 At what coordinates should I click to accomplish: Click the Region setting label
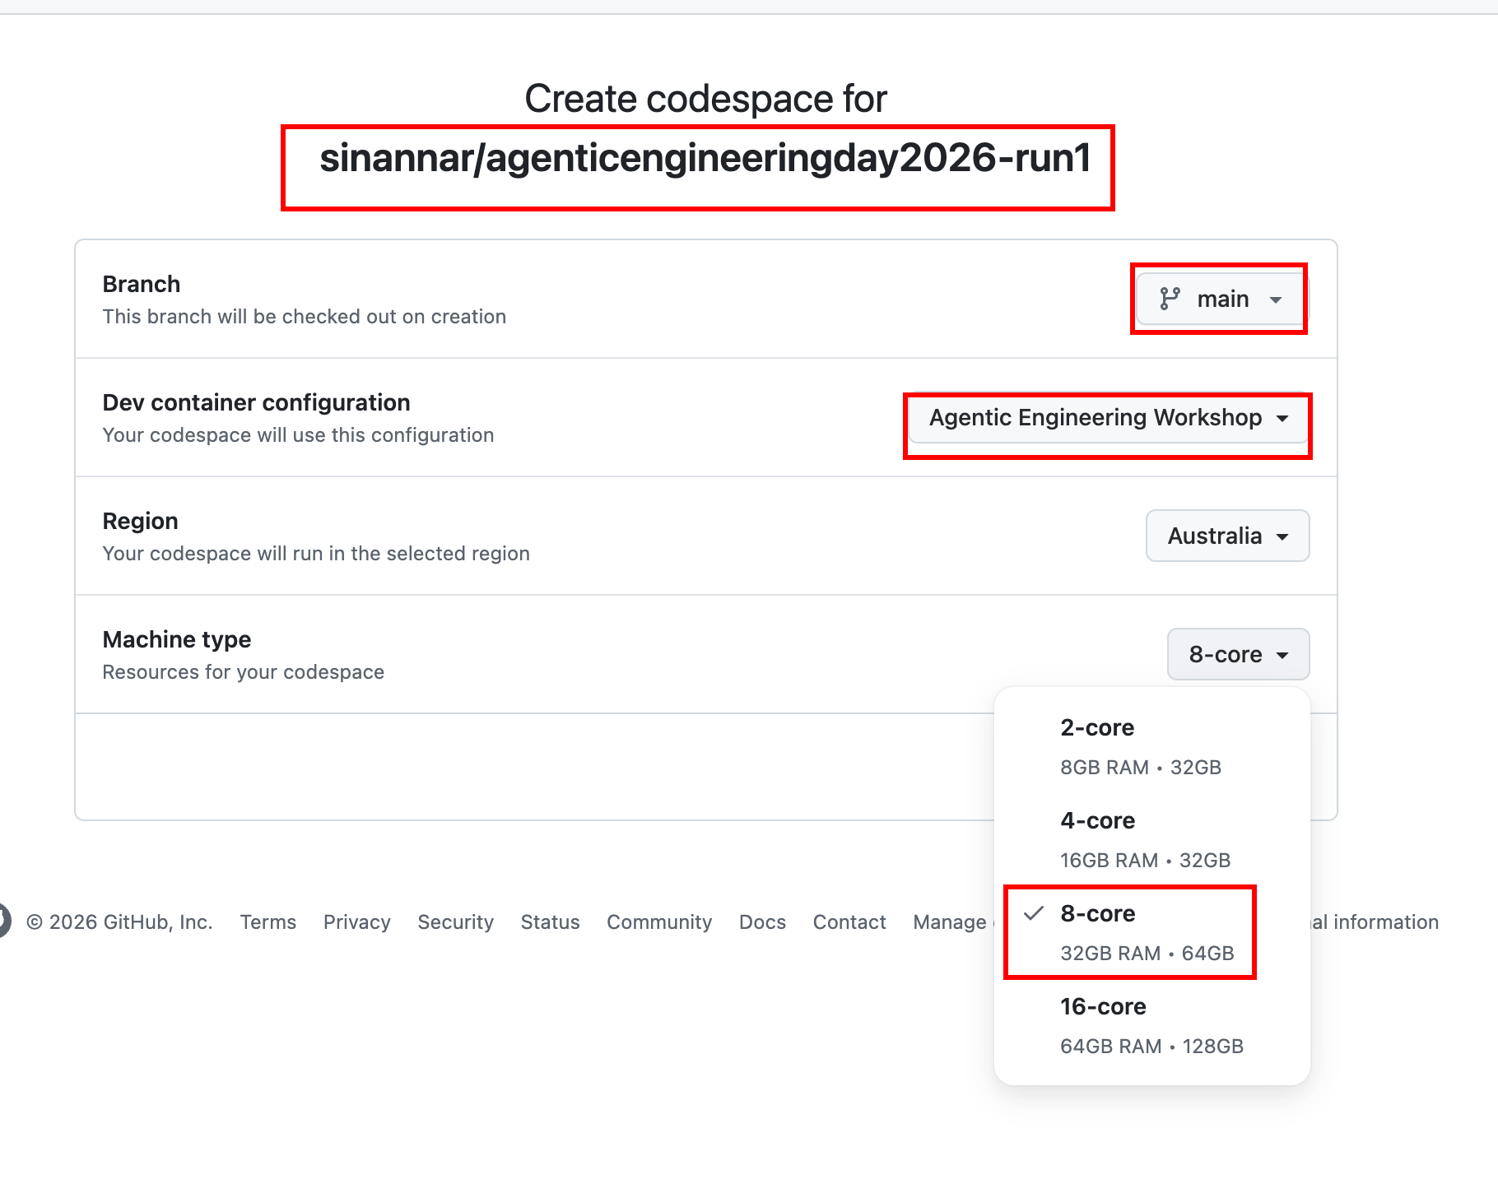(140, 521)
